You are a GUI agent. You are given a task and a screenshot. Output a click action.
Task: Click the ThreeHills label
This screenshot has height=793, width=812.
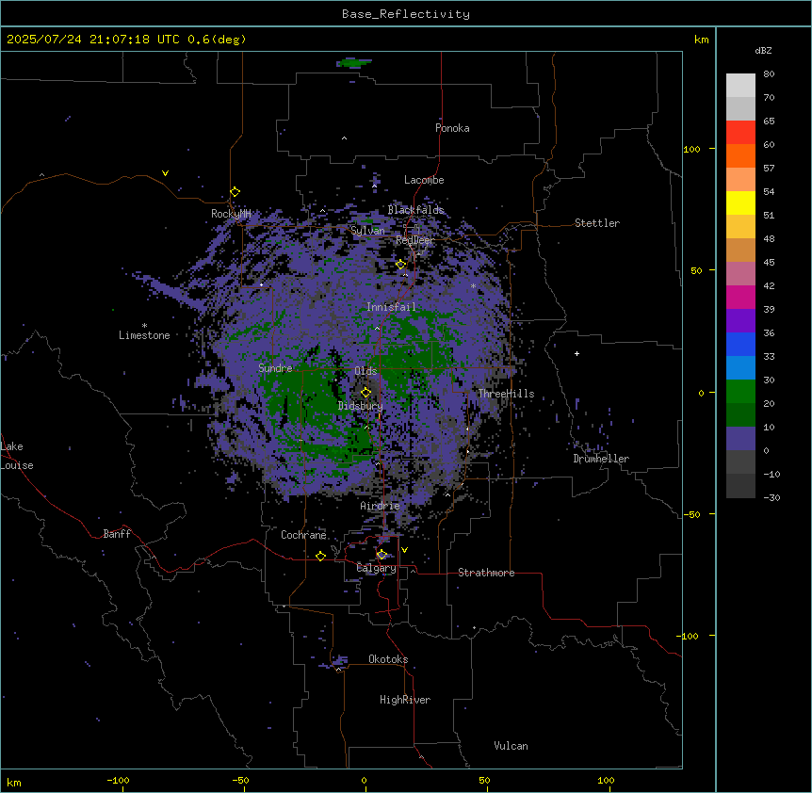[x=506, y=394]
